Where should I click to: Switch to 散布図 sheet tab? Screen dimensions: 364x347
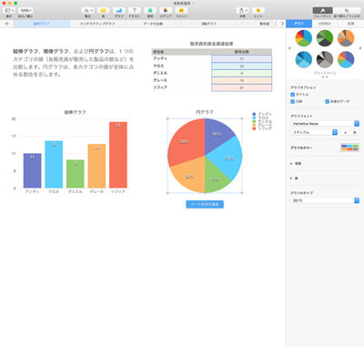pyautogui.click(x=265, y=24)
